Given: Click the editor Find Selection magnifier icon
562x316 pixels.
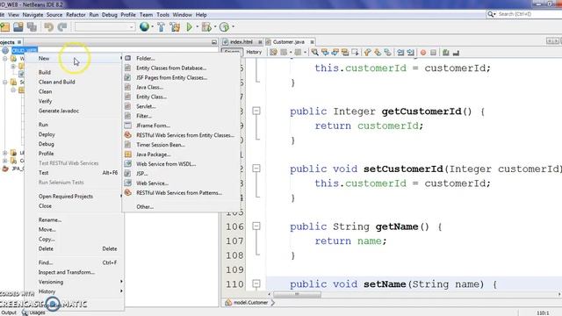Looking at the screenshot, I should click(314, 53).
